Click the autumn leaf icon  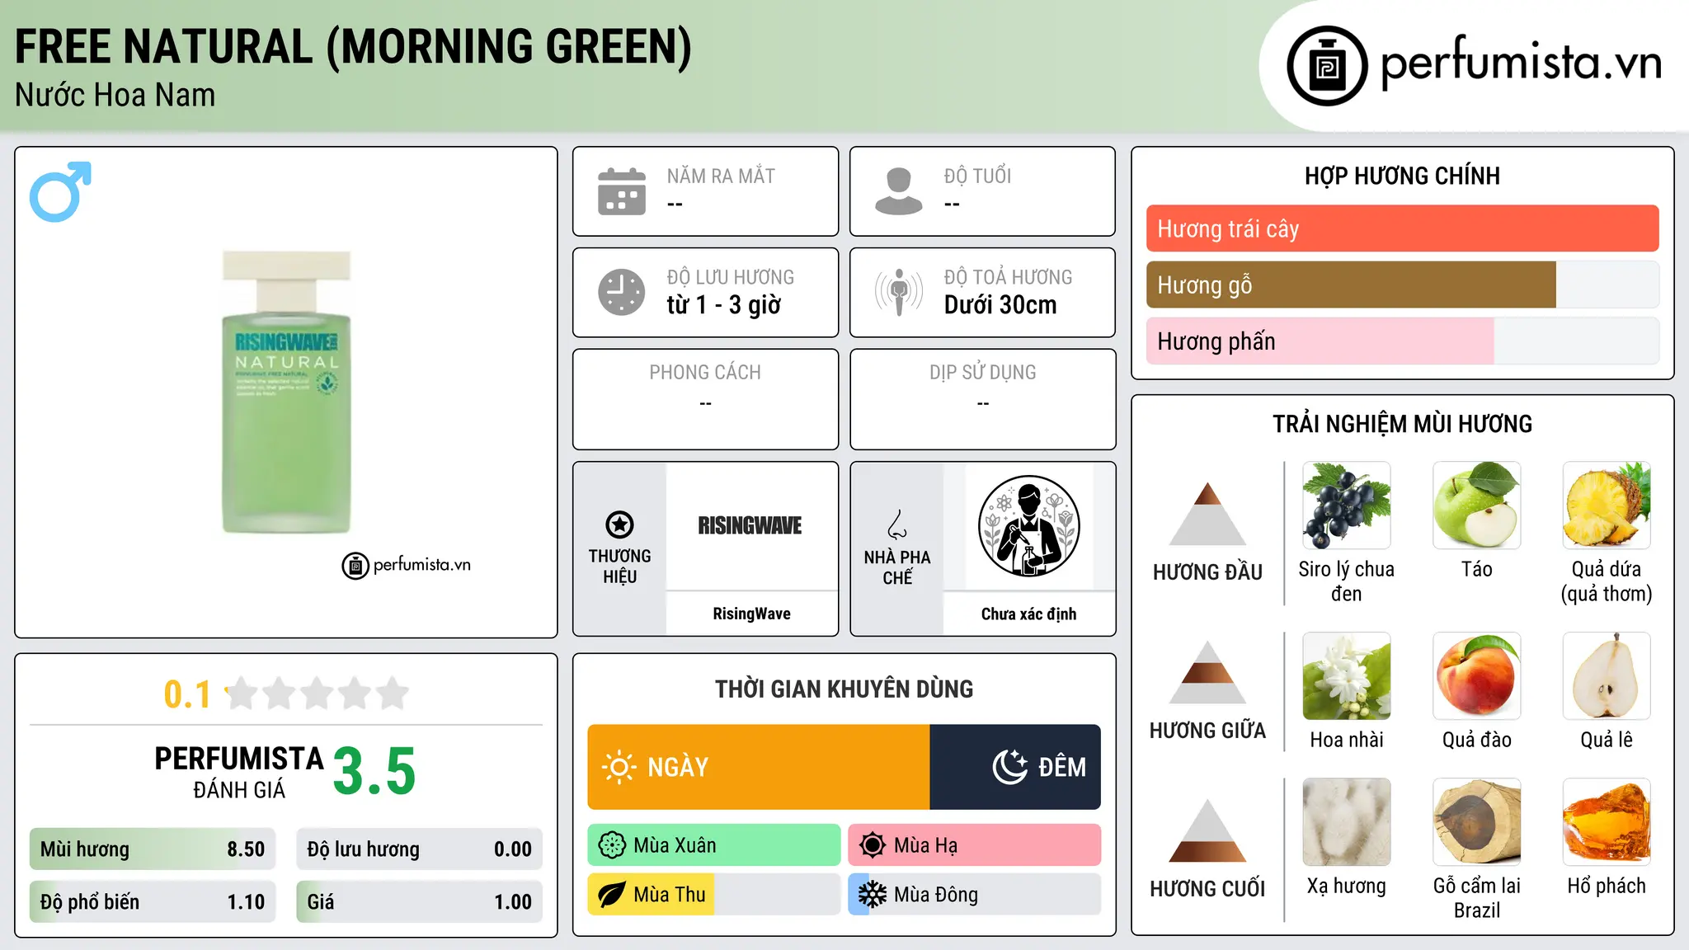(x=612, y=895)
